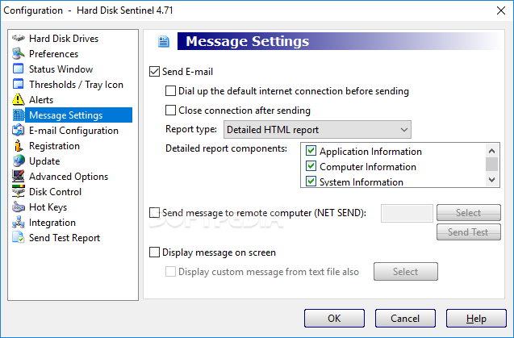Select the Message Settings entry

point(79,115)
